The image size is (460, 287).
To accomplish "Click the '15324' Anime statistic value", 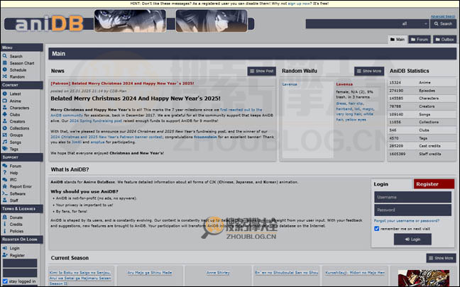I will pyautogui.click(x=395, y=83).
